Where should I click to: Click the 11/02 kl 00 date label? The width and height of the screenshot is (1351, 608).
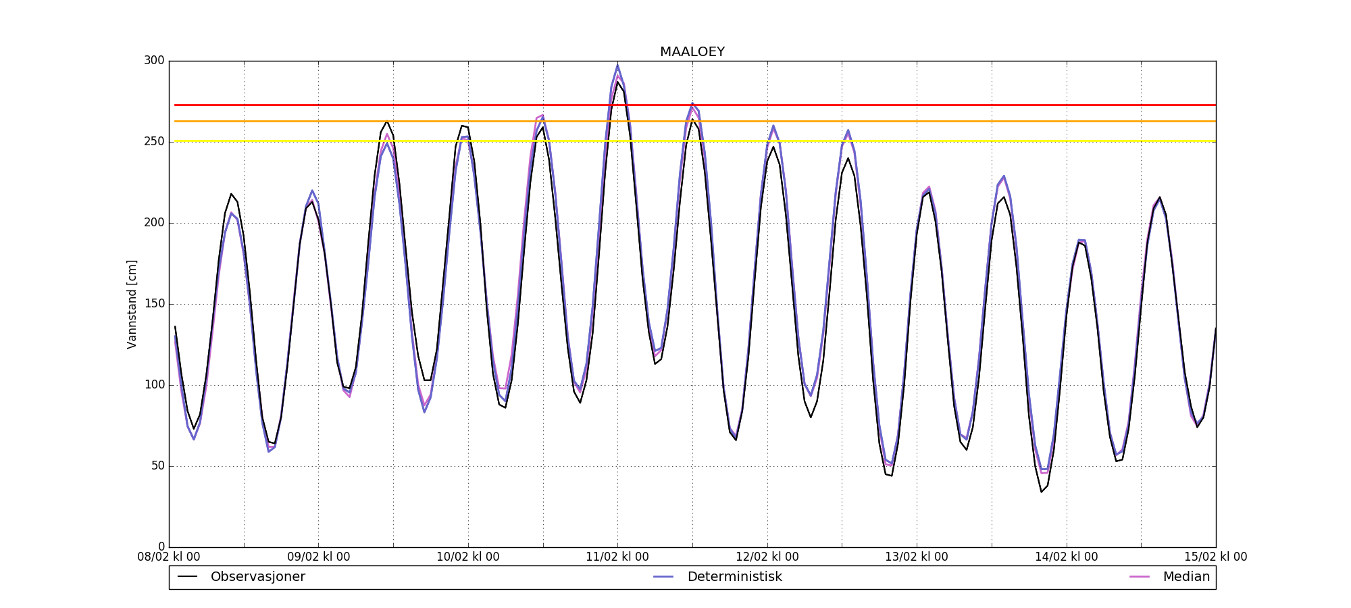click(617, 557)
